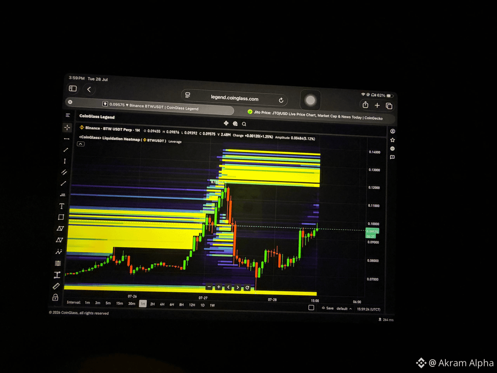Reload the legend.coinglass.com page

pyautogui.click(x=281, y=100)
